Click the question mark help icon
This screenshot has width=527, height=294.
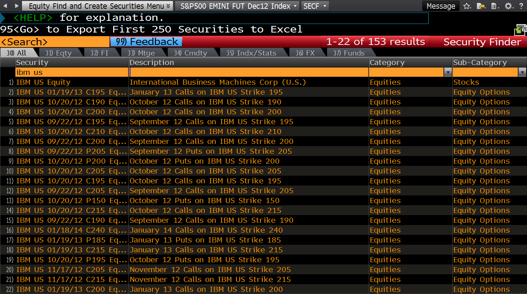[x=521, y=6]
